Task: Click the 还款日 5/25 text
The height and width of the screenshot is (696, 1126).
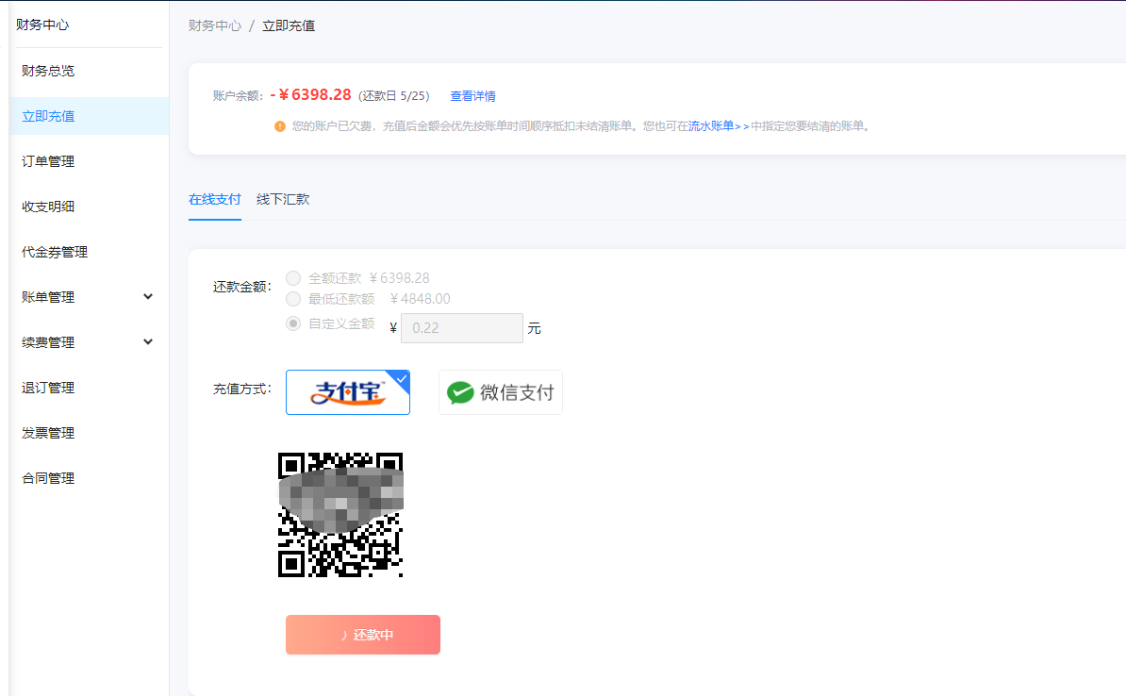Action: click(394, 95)
